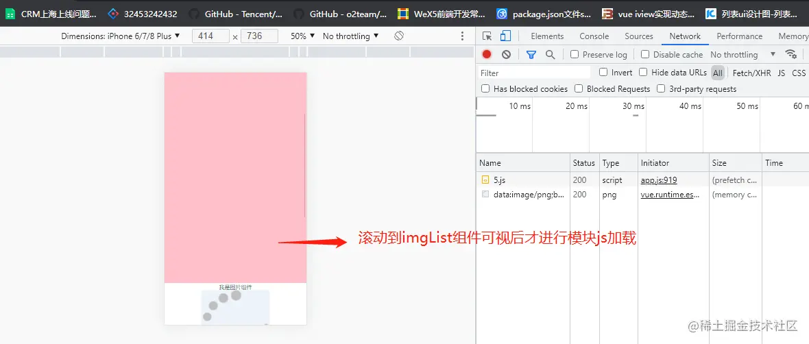The height and width of the screenshot is (344, 809).
Task: Open GitHub - Tencent bookmark
Action: coord(235,14)
